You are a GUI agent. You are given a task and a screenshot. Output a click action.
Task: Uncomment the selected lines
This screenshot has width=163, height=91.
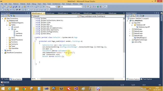[x=25, y=10]
